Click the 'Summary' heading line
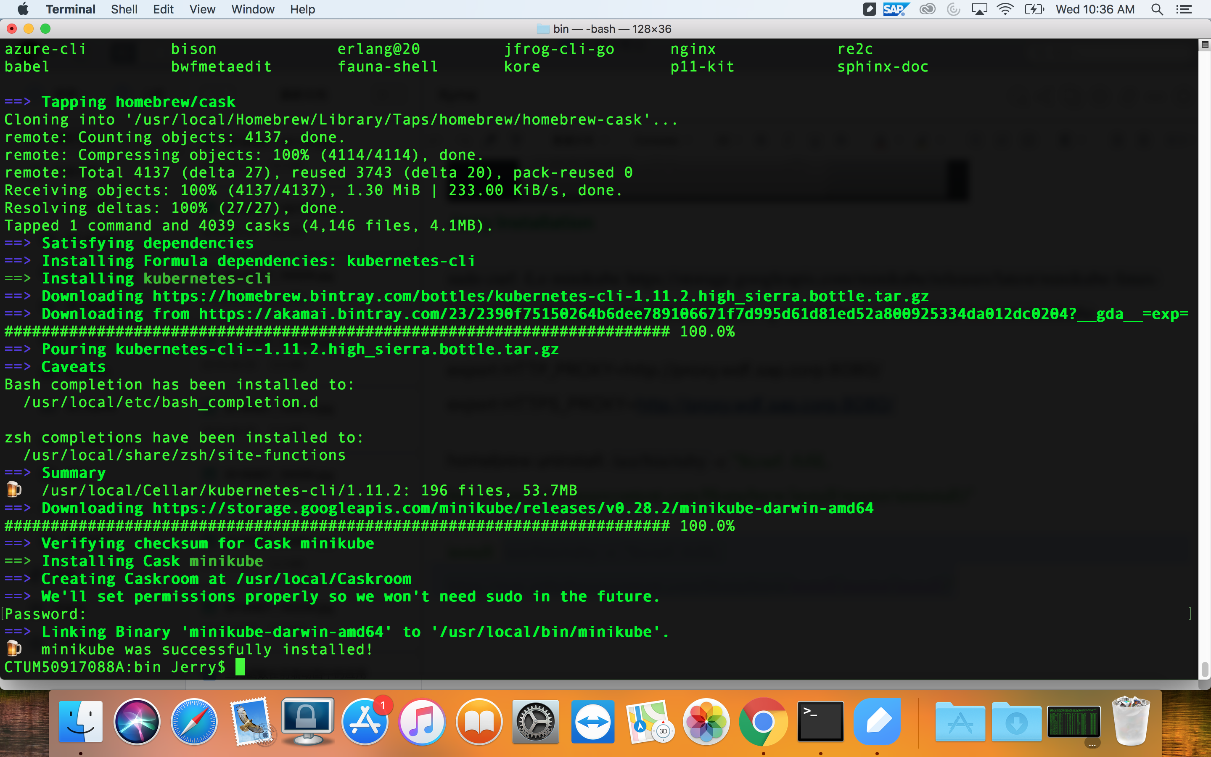The width and height of the screenshot is (1211, 757). 55,473
